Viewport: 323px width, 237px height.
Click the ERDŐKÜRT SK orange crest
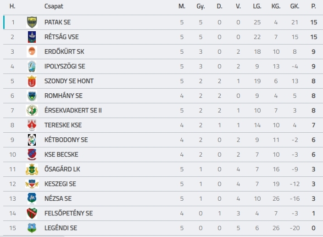(x=32, y=51)
